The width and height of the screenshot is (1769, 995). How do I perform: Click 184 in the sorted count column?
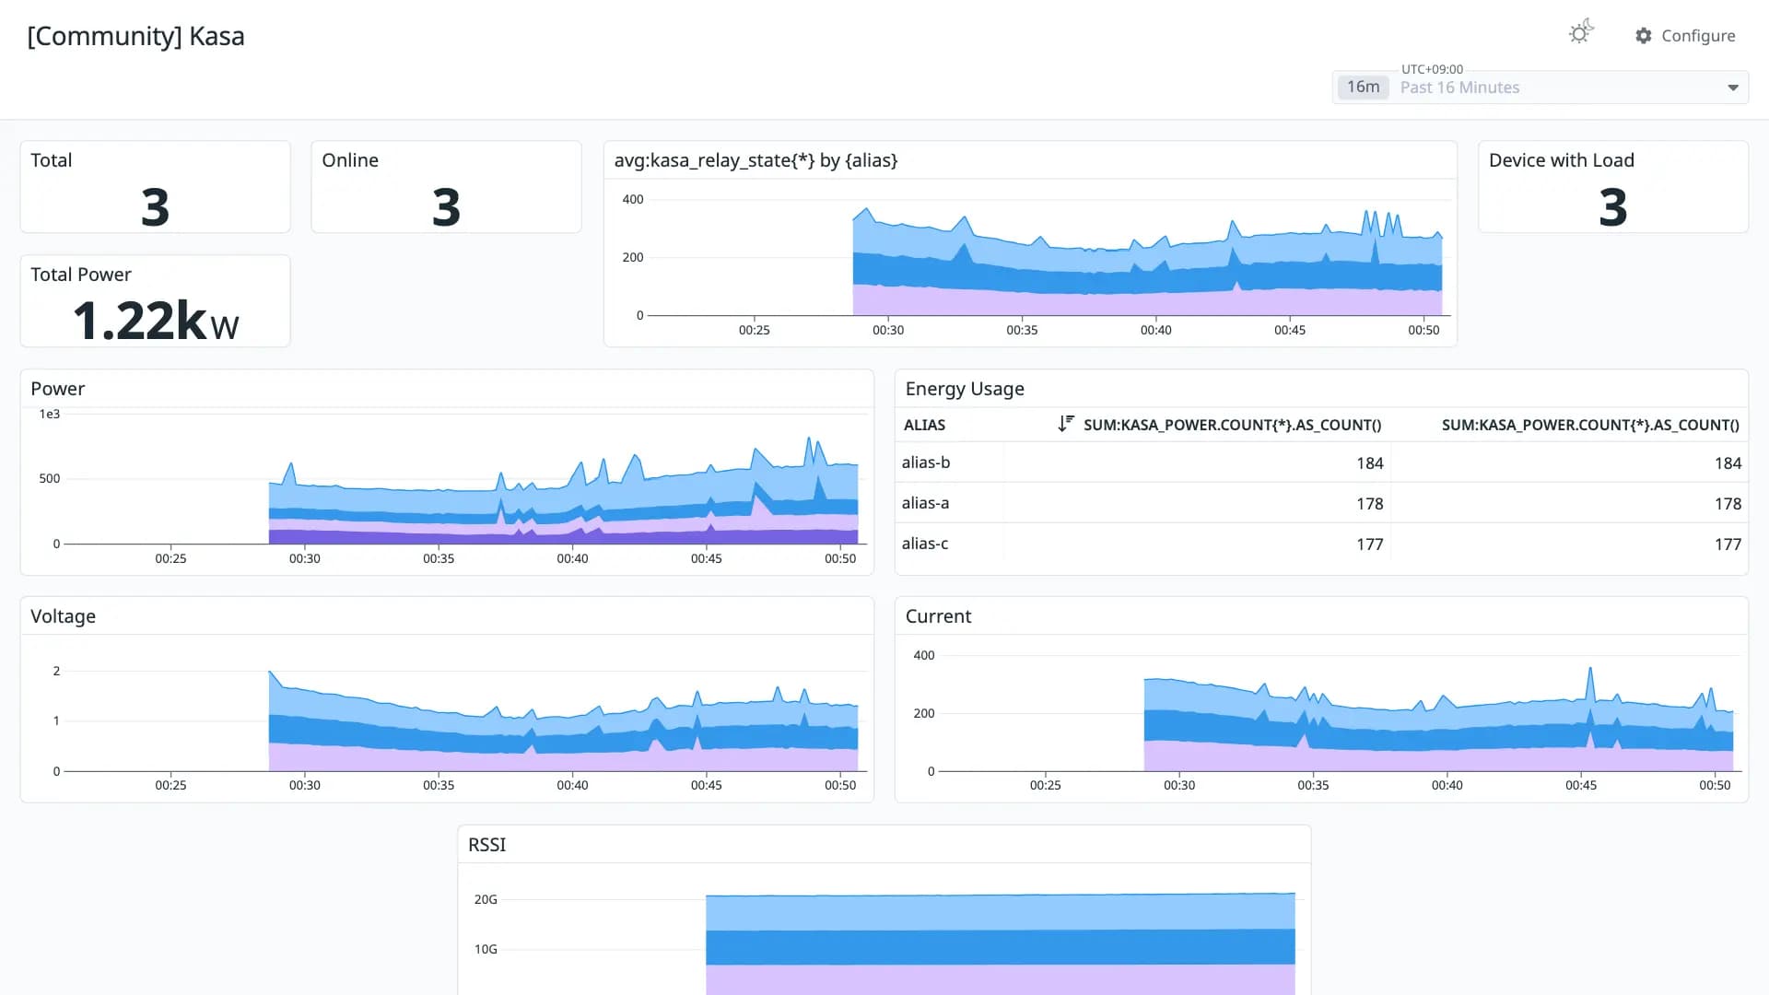tap(1369, 463)
